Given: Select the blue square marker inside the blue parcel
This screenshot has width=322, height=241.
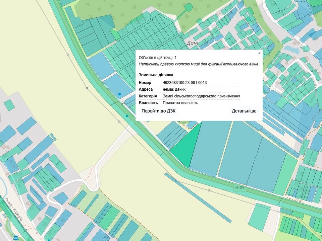Looking at the screenshot, I should [119, 94].
